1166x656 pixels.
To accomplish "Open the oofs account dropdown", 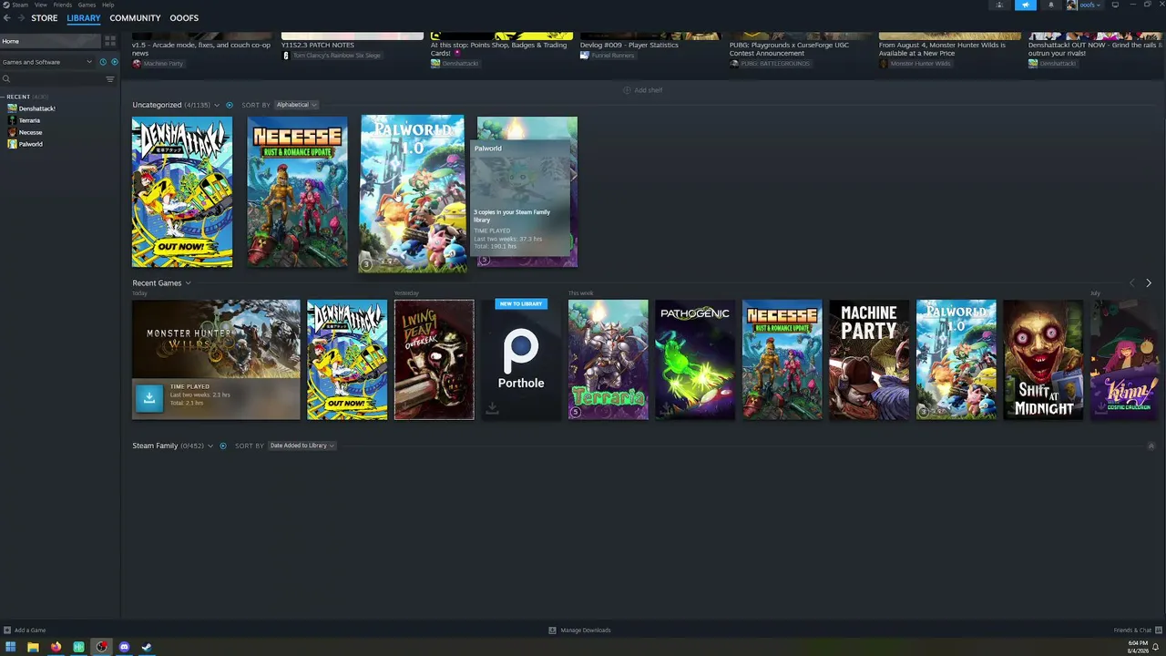I will pyautogui.click(x=1090, y=5).
